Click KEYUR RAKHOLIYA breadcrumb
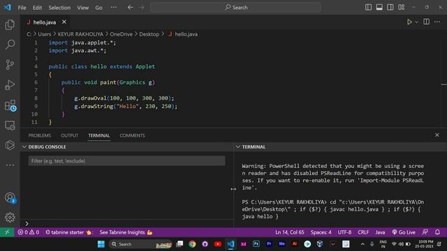The image size is (447, 251). (80, 34)
